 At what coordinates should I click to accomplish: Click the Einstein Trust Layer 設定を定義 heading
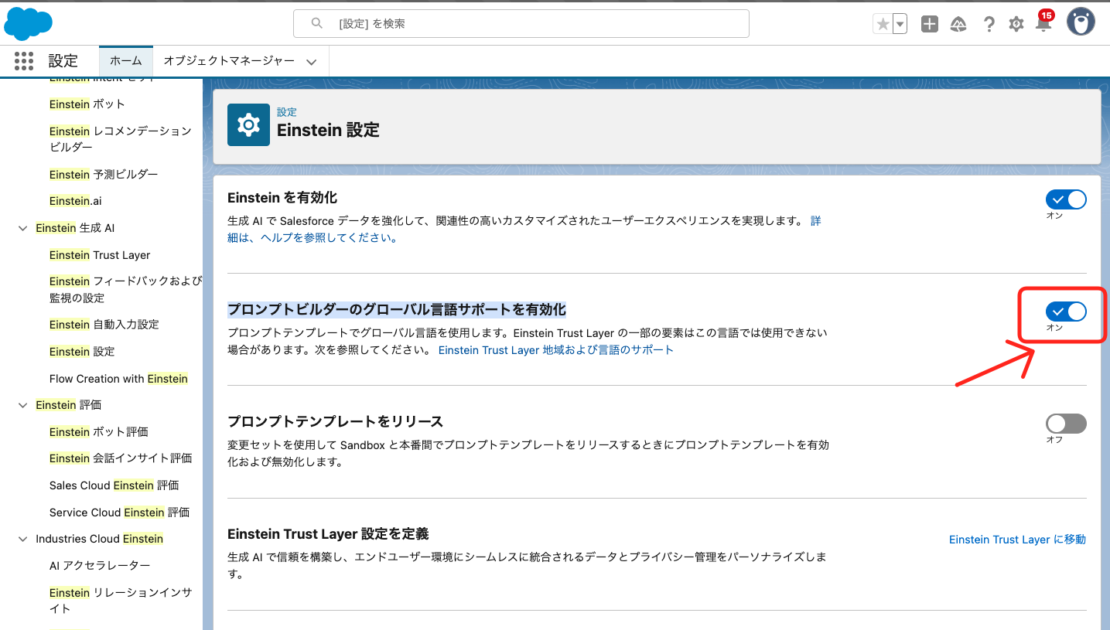click(328, 534)
